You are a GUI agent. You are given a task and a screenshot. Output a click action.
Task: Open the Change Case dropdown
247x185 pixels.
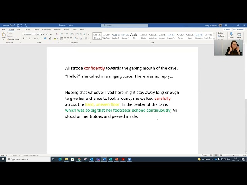(x=51, y=34)
